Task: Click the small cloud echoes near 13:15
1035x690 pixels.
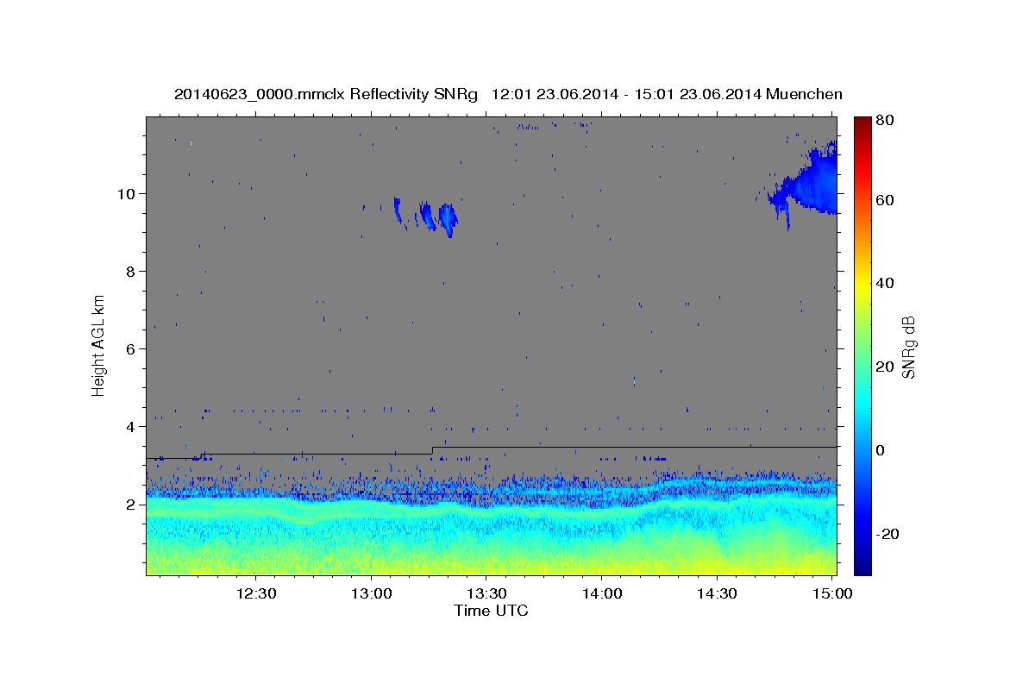Action: point(427,216)
